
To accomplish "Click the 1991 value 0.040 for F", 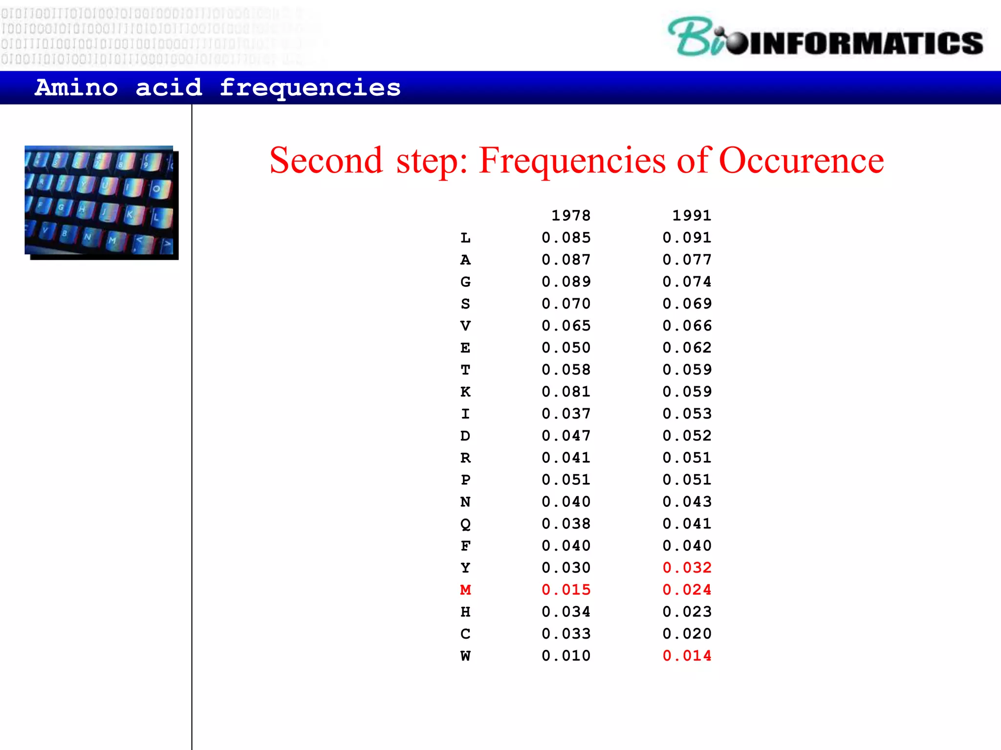I will [x=687, y=545].
